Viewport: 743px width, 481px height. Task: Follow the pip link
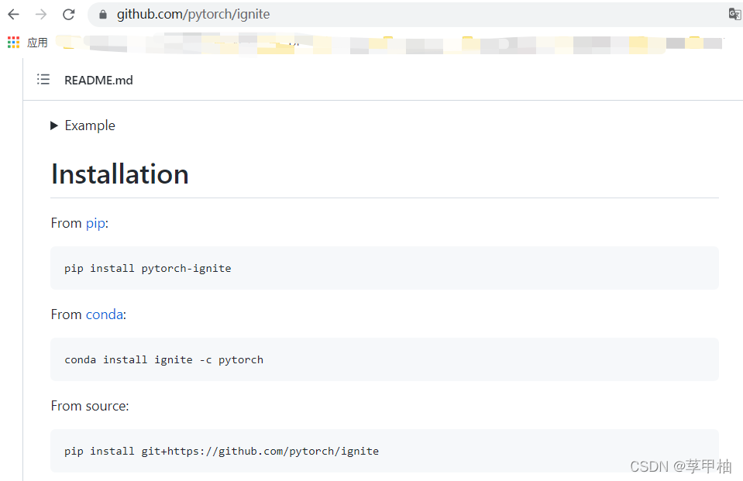coord(95,223)
